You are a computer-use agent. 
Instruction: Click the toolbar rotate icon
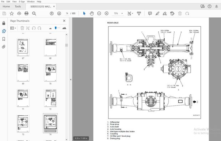click(x=187, y=14)
